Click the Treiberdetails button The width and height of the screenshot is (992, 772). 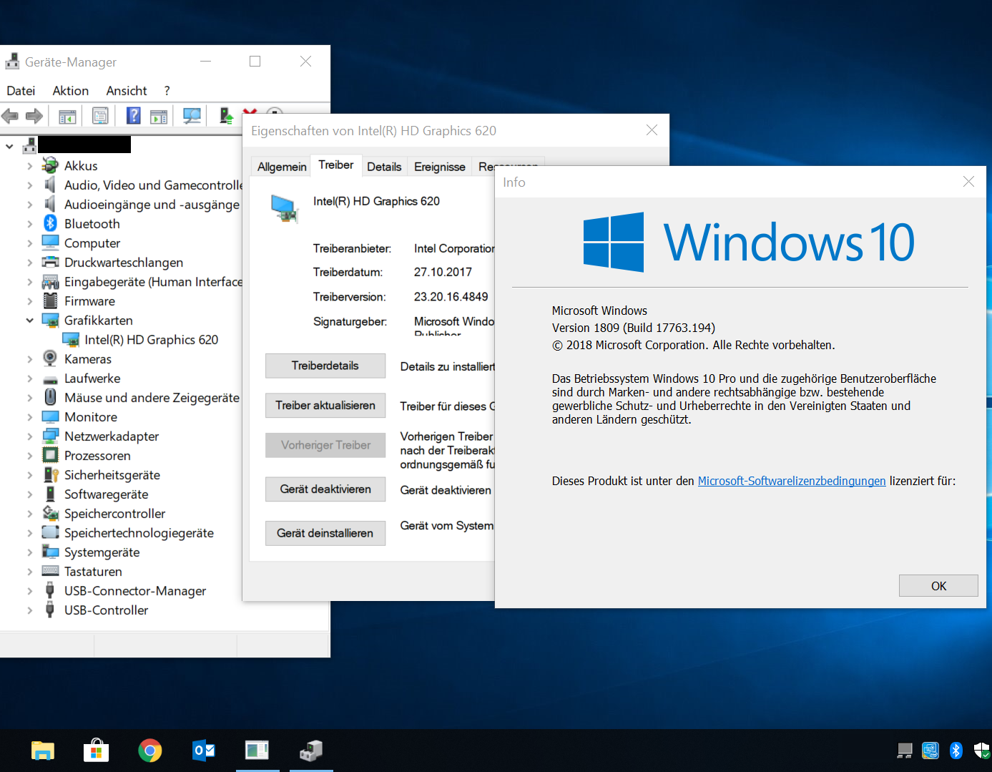click(325, 366)
